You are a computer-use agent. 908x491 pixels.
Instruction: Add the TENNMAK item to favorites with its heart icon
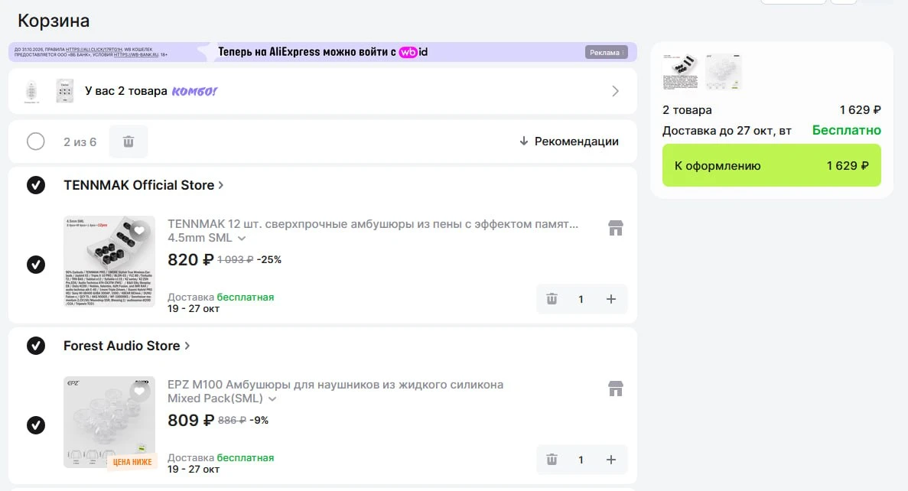tap(139, 230)
